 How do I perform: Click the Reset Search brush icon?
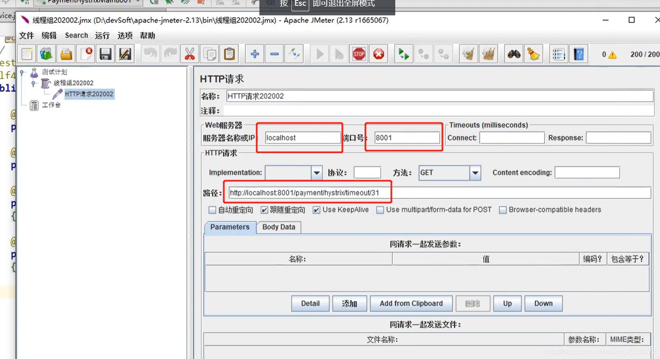point(534,54)
